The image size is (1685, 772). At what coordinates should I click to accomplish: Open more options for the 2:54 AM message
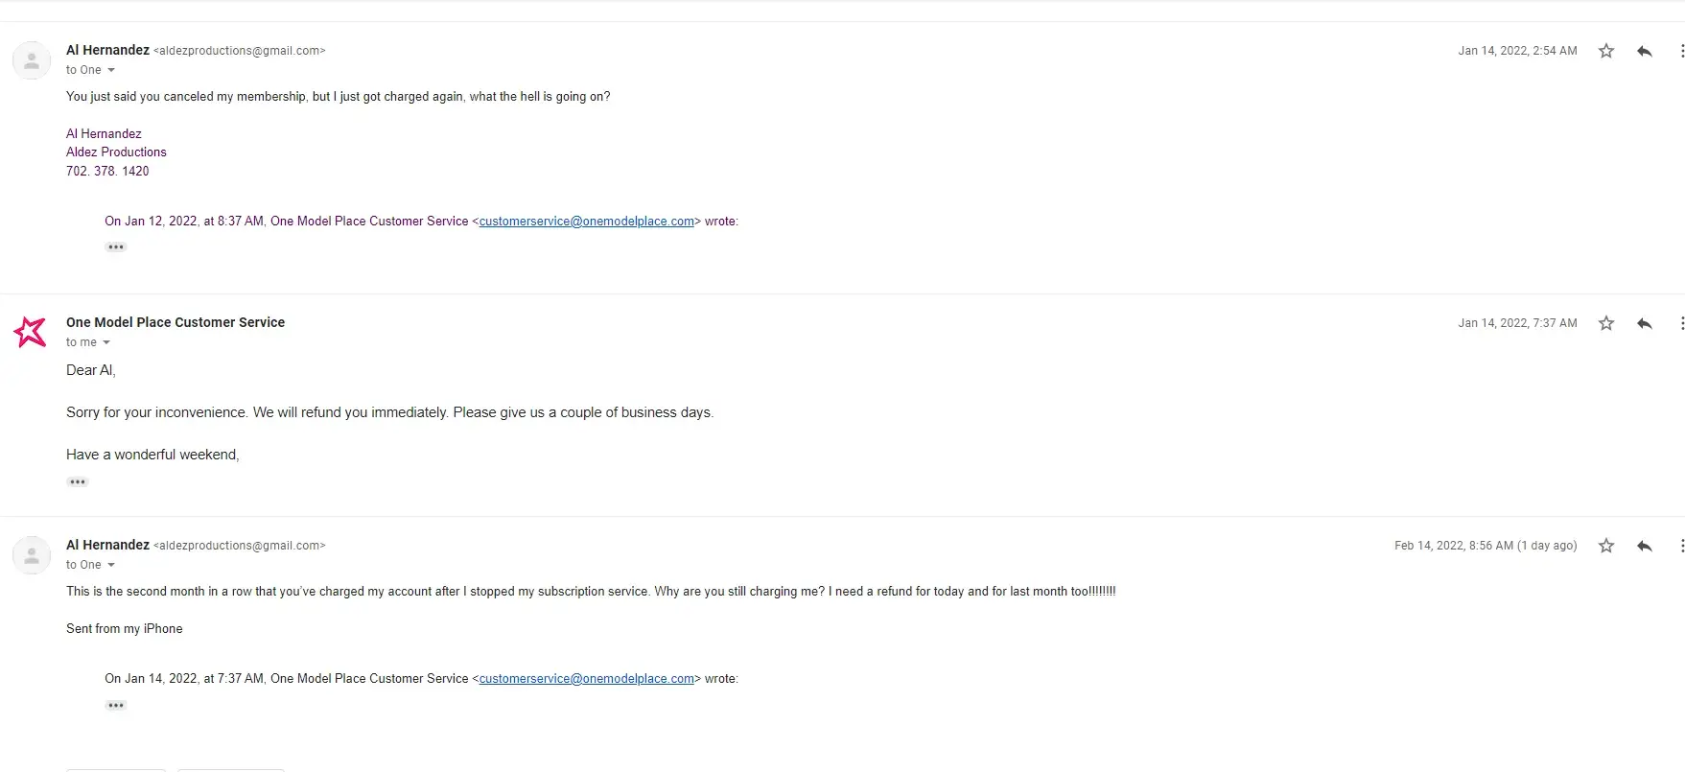(1681, 51)
